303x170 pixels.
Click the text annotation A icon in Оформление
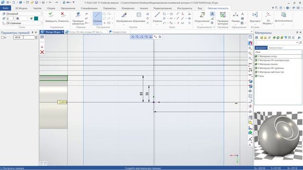(x=242, y=14)
